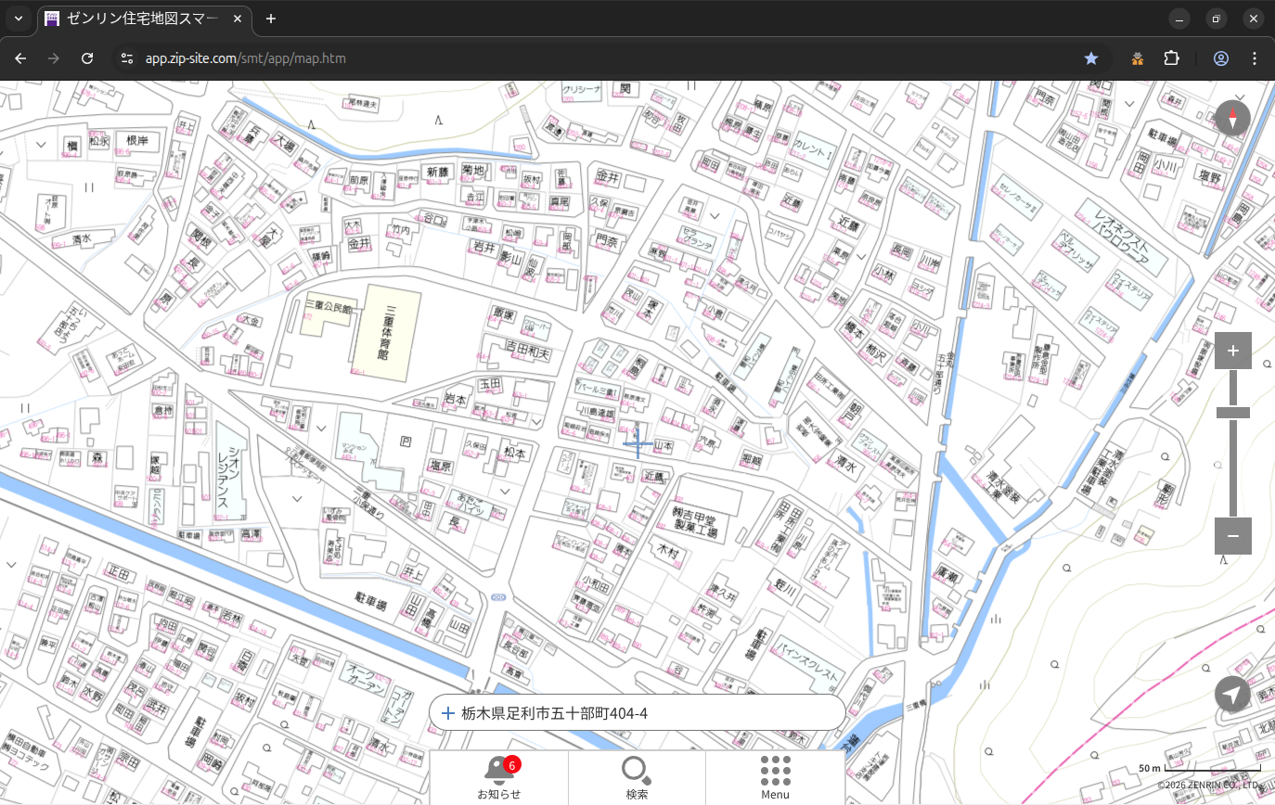Viewport: 1275px width, 805px height.
Task: Open the Menu grid icon
Action: pyautogui.click(x=775, y=771)
